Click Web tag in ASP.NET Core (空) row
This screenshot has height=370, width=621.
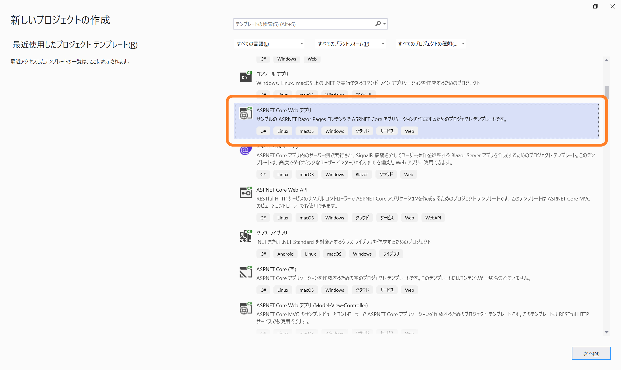pyautogui.click(x=409, y=290)
